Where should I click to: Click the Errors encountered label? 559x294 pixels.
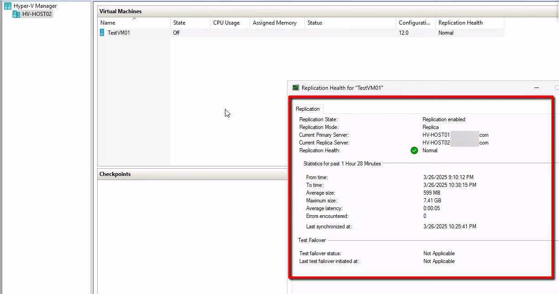tap(327, 216)
